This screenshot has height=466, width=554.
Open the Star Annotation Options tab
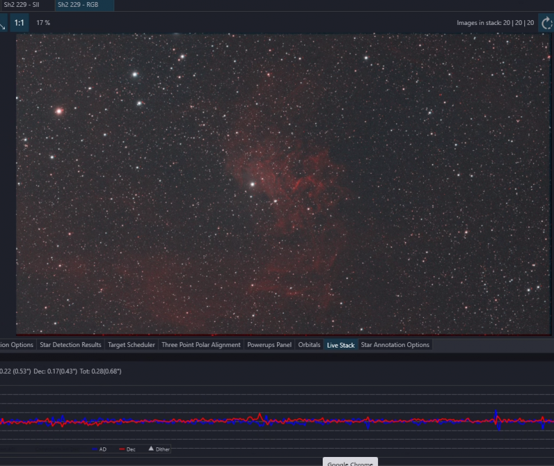(x=395, y=345)
